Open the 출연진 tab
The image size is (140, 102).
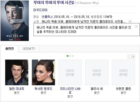coord(9,49)
